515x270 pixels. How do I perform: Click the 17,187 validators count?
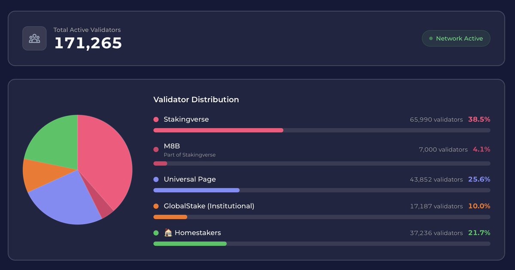436,206
